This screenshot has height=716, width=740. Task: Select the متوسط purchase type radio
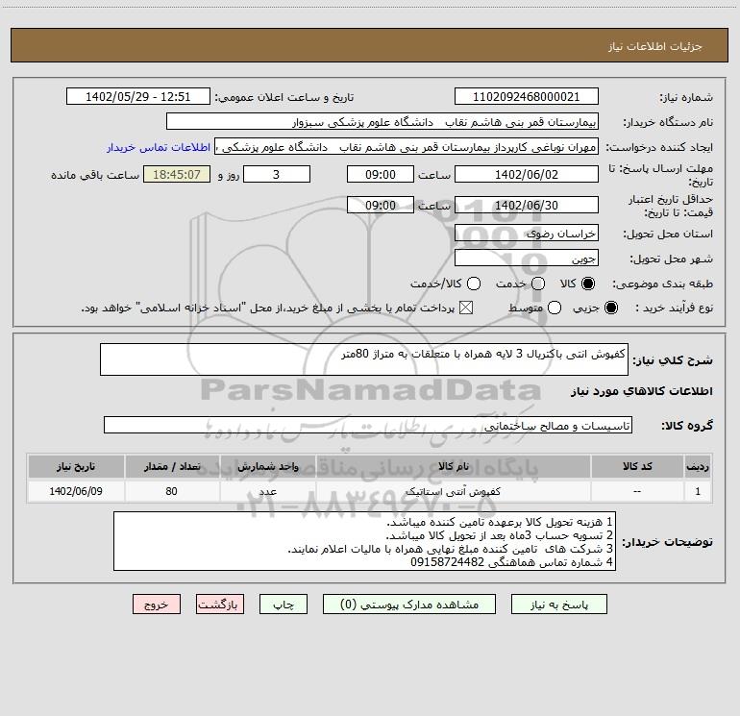[x=555, y=308]
